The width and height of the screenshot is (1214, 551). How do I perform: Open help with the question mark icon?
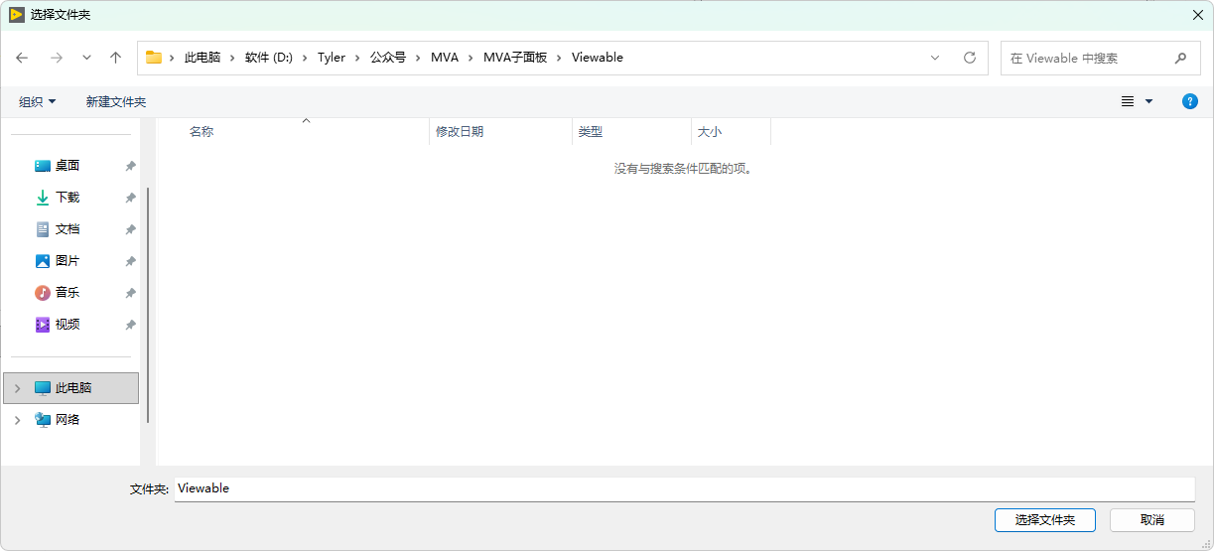point(1190,101)
